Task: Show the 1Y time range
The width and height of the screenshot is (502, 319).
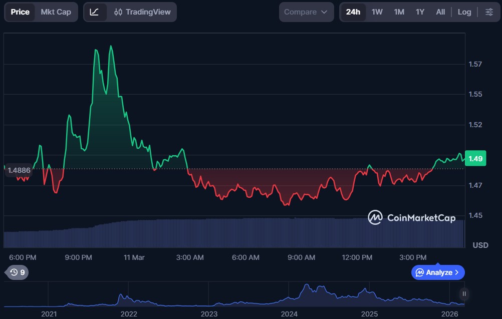Action: click(420, 12)
